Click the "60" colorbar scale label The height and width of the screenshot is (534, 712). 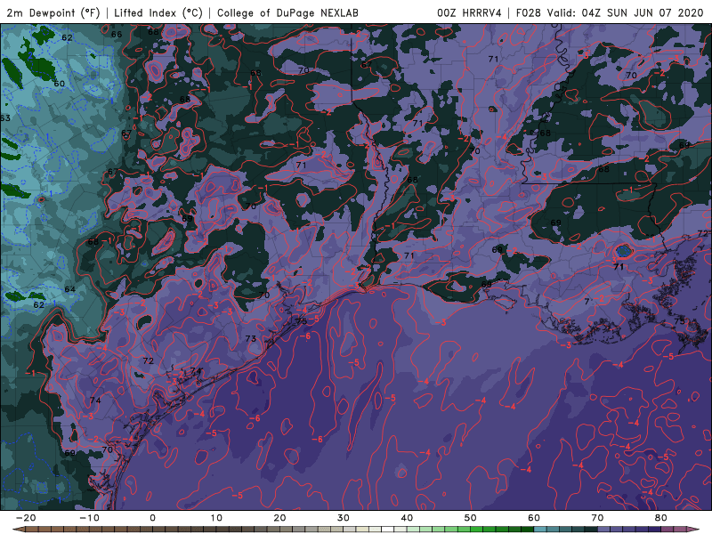[534, 518]
